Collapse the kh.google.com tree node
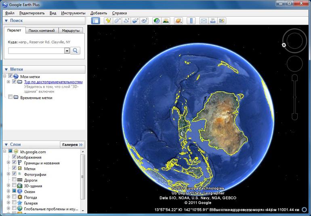Image resolution: width=311 pixels, height=216 pixels. tap(4, 151)
